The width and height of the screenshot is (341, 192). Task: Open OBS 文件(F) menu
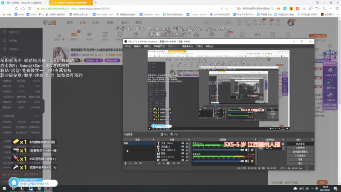pyautogui.click(x=127, y=47)
